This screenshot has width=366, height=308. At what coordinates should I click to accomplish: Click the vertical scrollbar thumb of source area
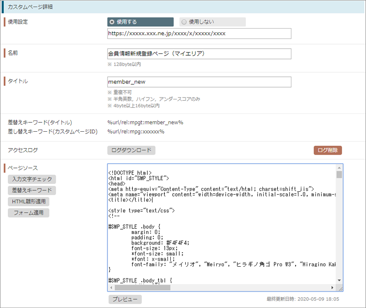tap(339, 174)
